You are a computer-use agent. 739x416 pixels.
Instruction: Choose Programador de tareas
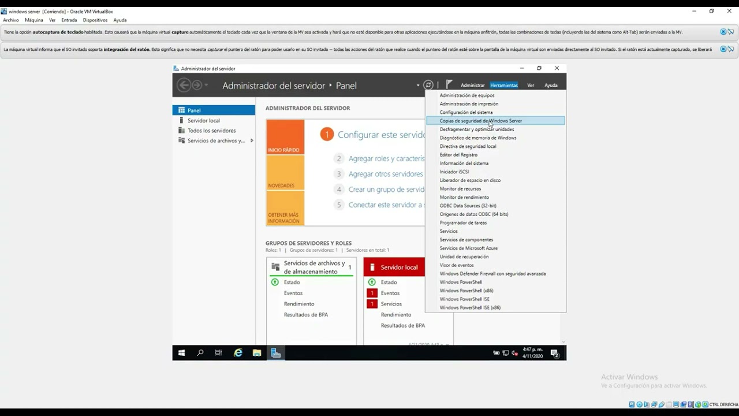463,222
